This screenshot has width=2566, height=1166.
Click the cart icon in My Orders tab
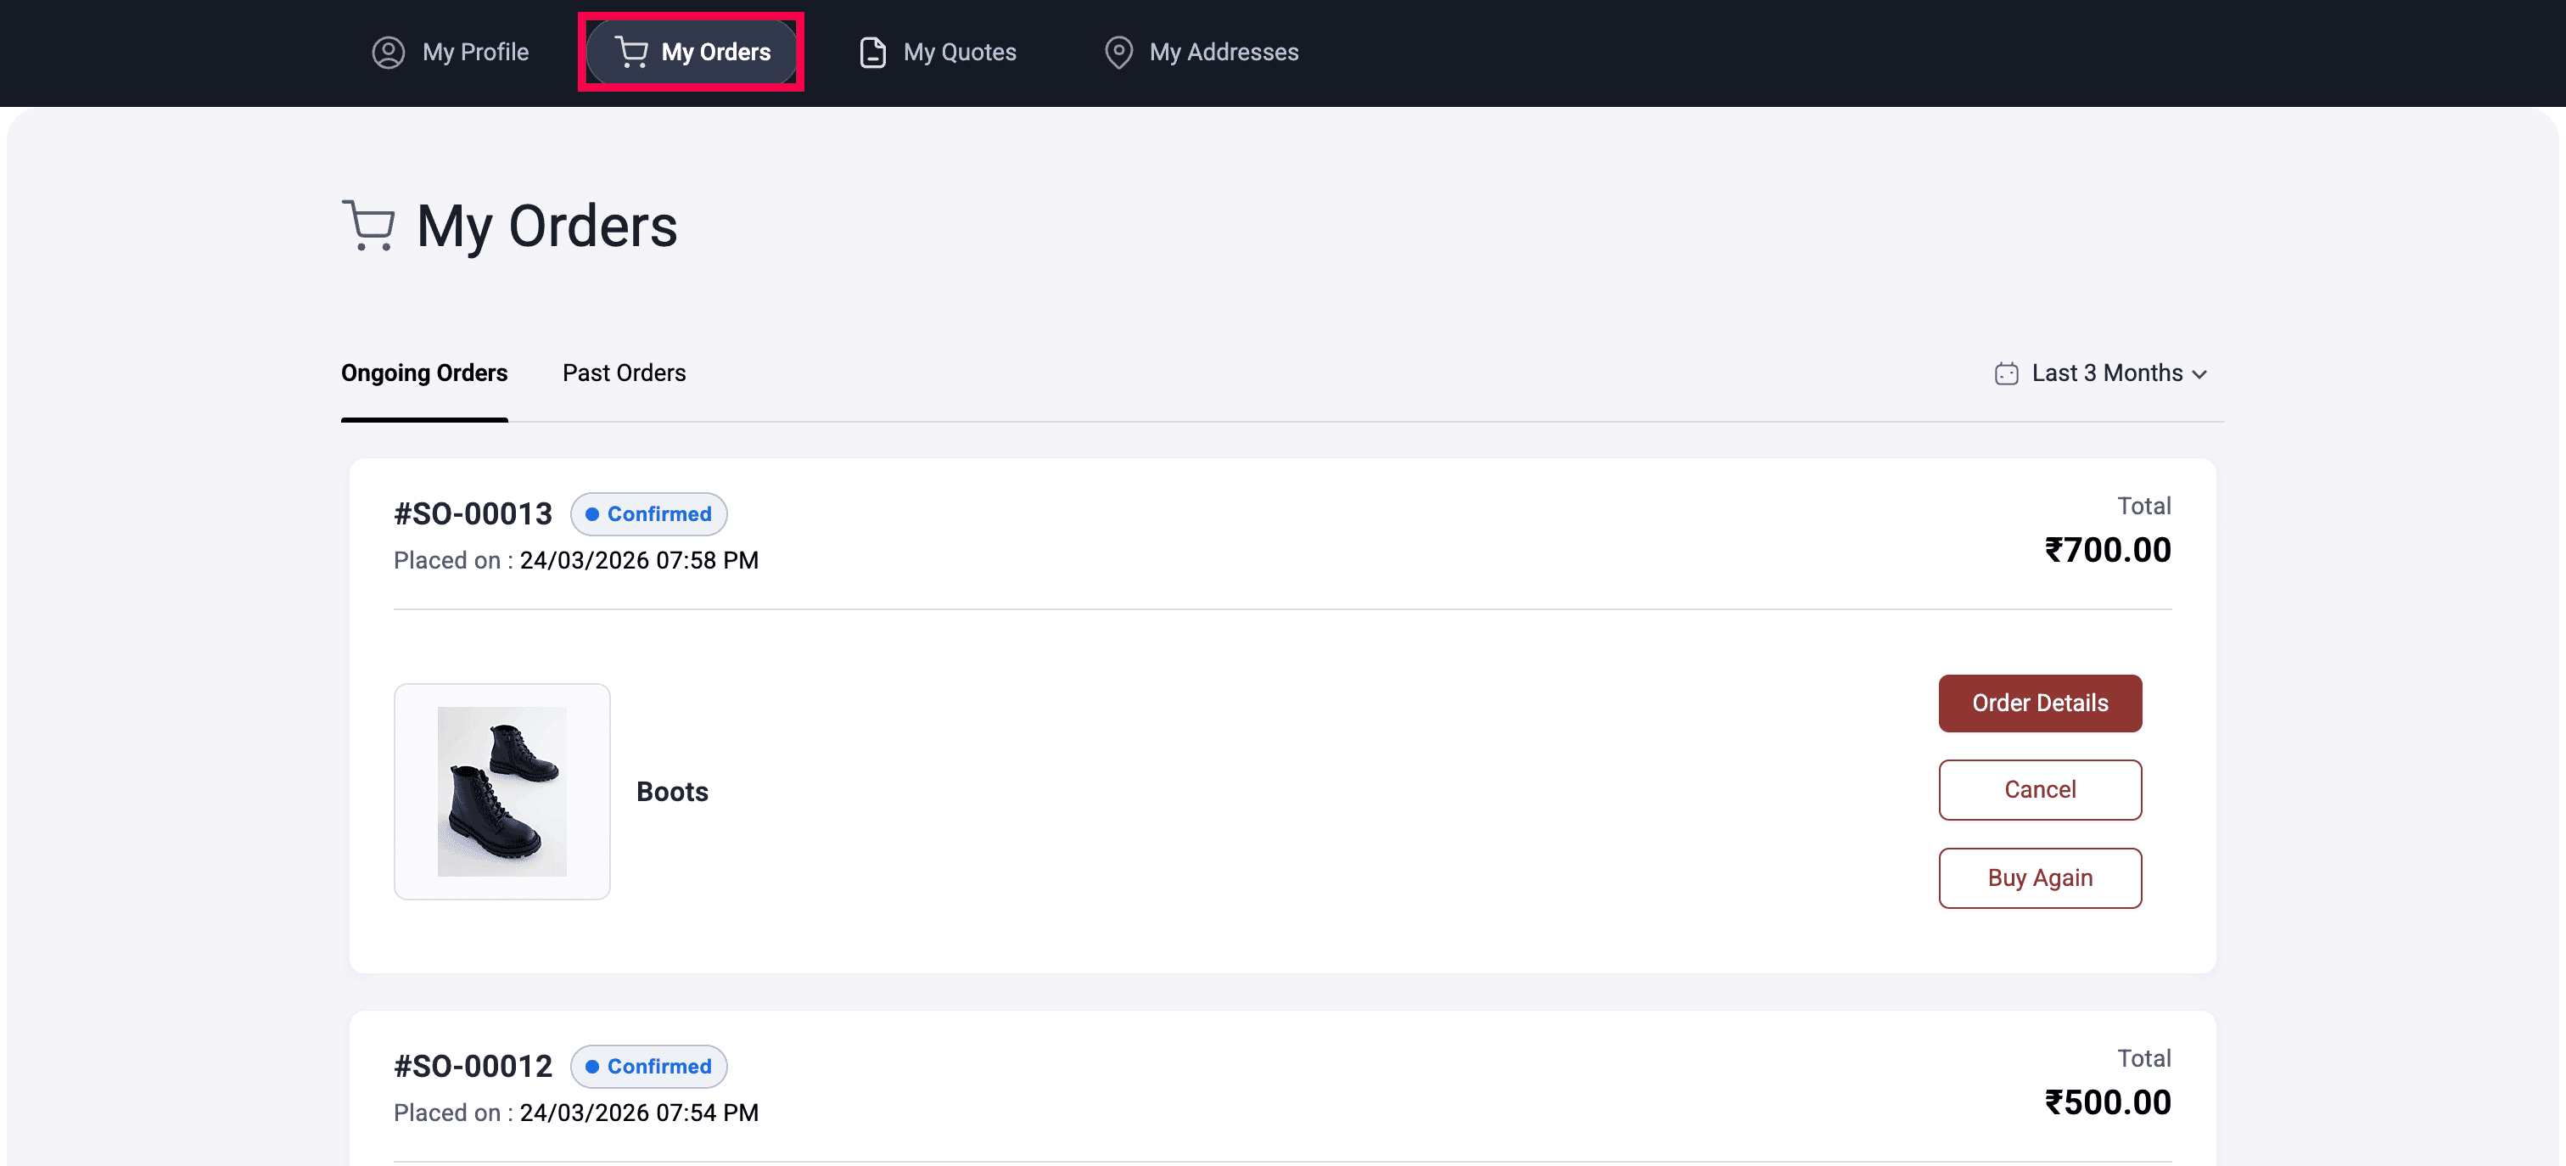[631, 52]
